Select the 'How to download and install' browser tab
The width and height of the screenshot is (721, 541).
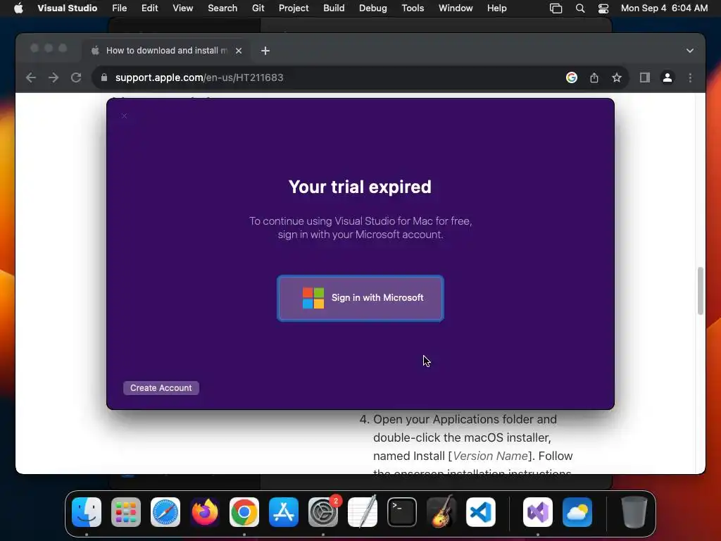[166, 51]
